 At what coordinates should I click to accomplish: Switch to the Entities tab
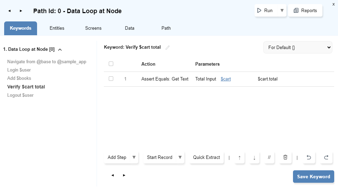(x=57, y=28)
